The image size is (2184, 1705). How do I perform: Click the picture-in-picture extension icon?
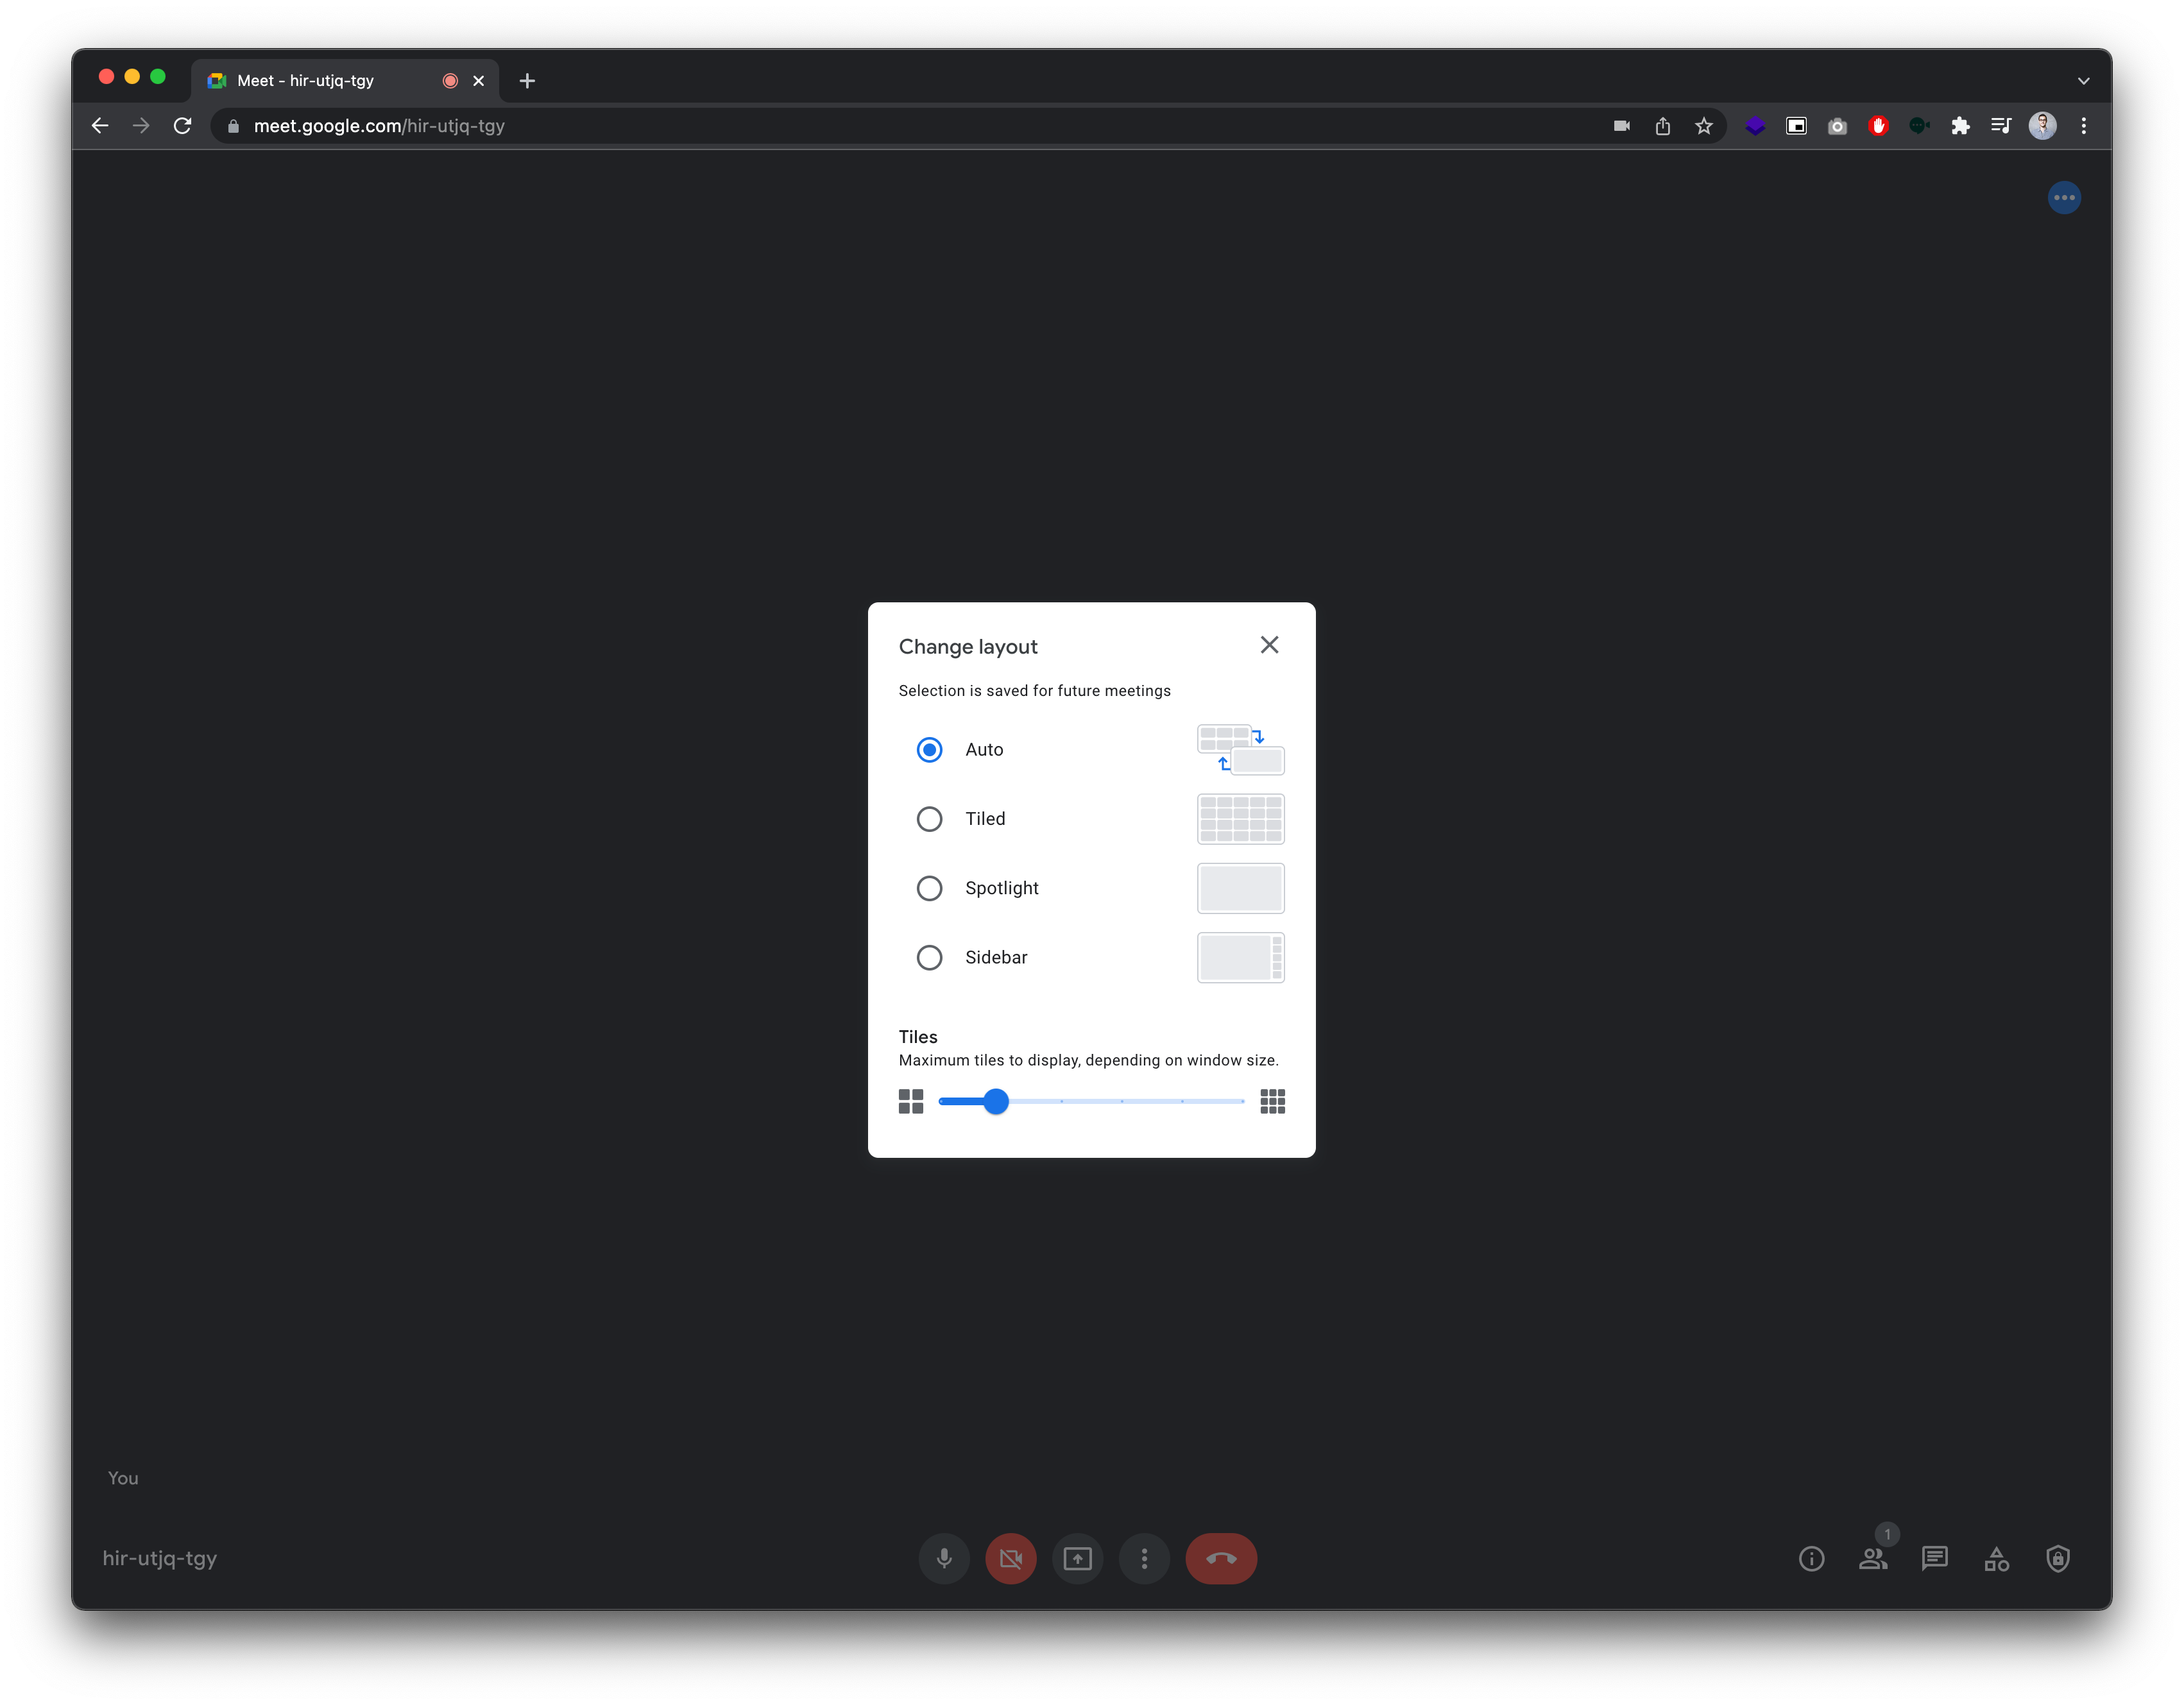coord(1796,126)
